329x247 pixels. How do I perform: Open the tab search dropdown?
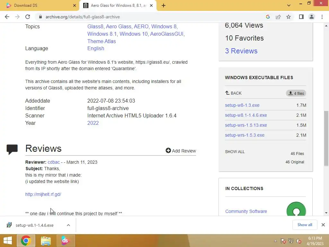pyautogui.click(x=289, y=5)
